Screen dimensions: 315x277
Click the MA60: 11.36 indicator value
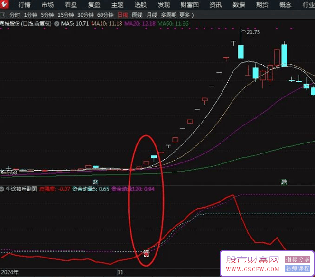[173, 24]
